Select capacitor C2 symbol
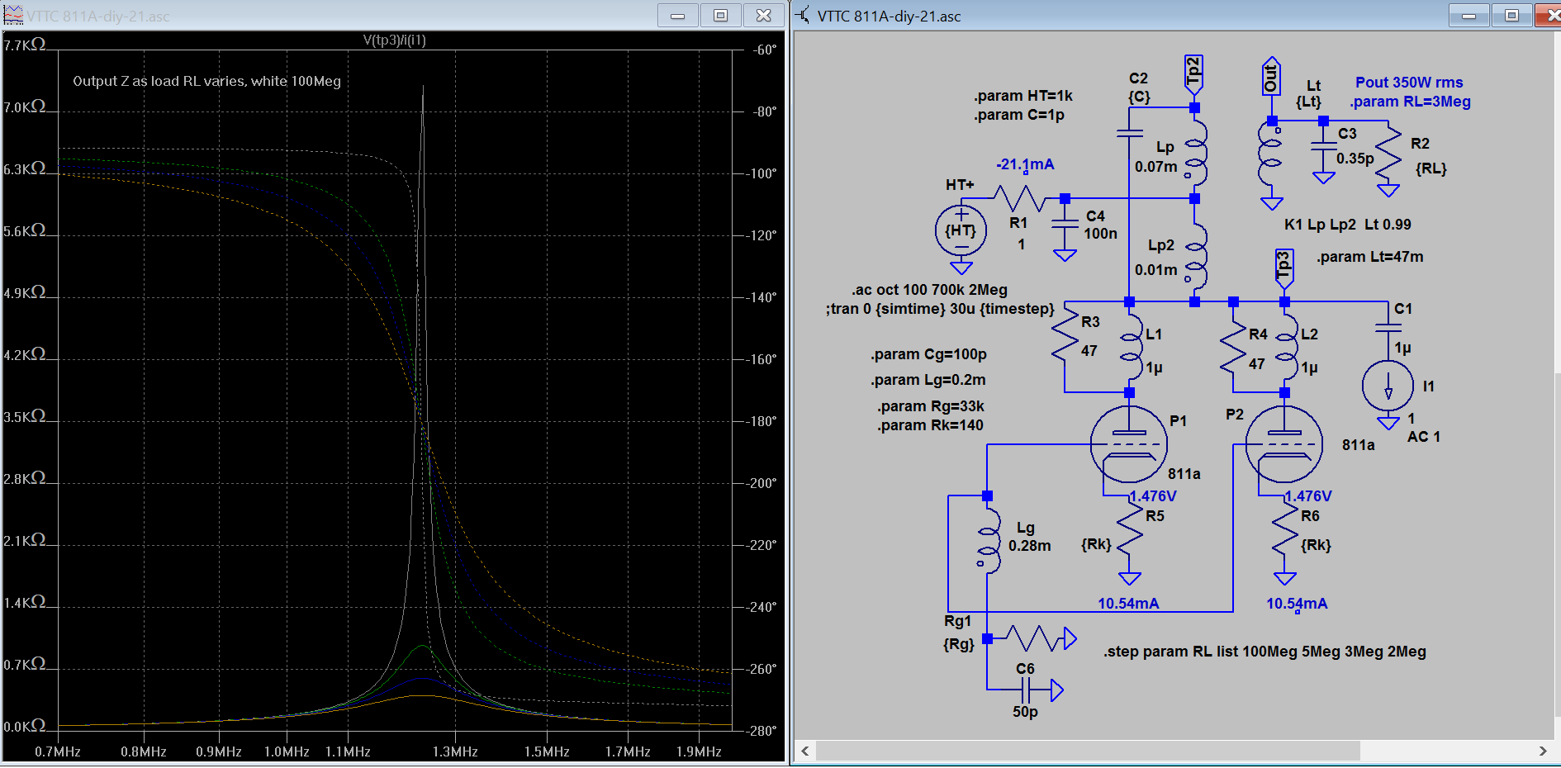 [1129, 133]
